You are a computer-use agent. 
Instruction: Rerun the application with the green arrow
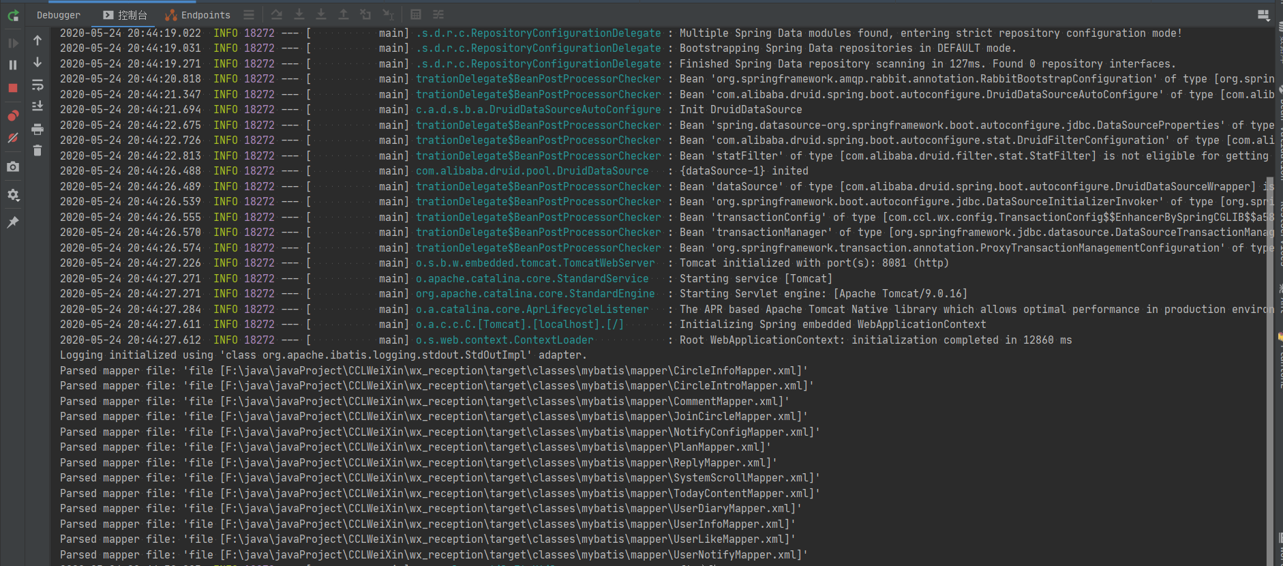click(13, 15)
